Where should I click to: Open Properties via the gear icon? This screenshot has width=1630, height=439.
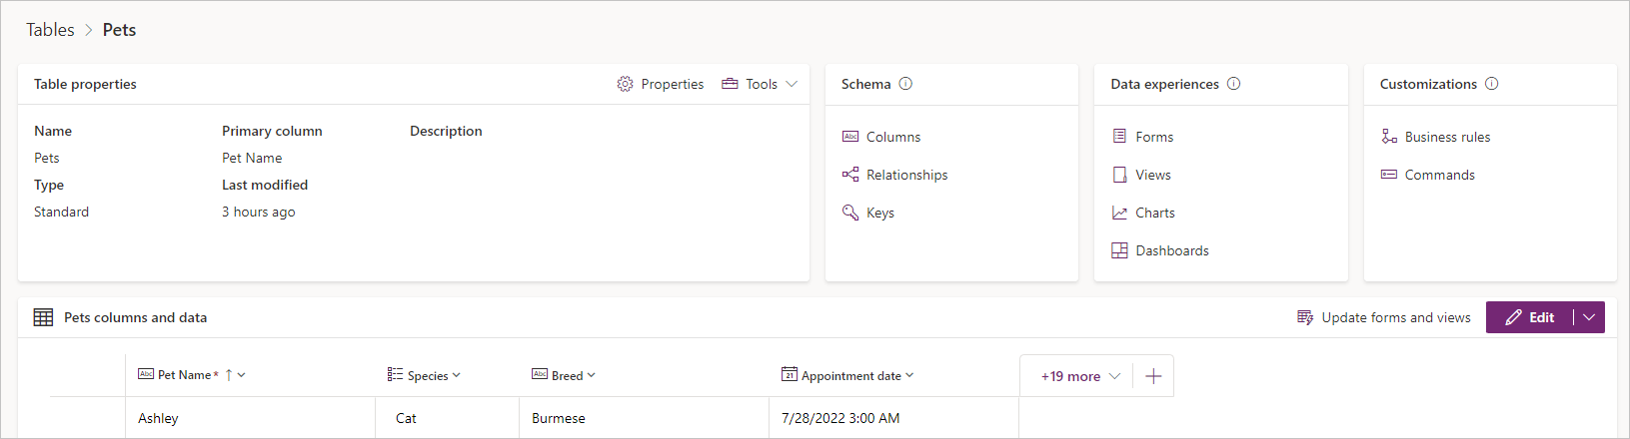pyautogui.click(x=625, y=84)
